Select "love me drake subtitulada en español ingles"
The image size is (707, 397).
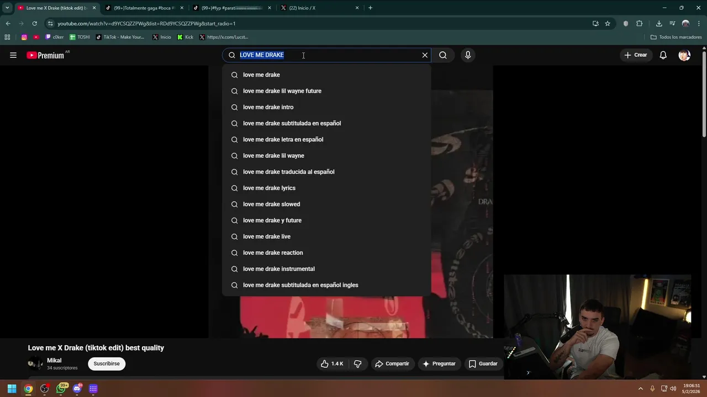tap(326, 285)
